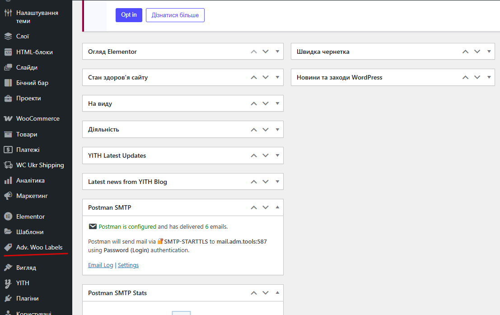The image size is (500, 315).
Task: Open the Плагіни menu item
Action: click(x=27, y=298)
